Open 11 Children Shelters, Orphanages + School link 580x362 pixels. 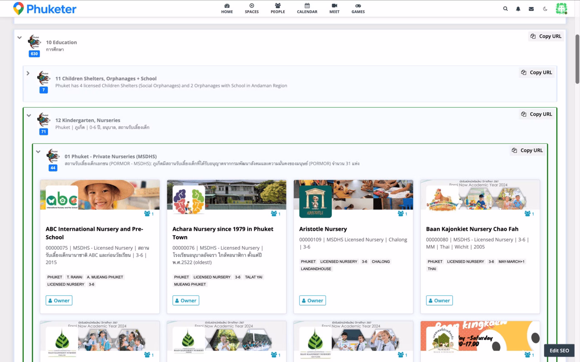coord(106,79)
